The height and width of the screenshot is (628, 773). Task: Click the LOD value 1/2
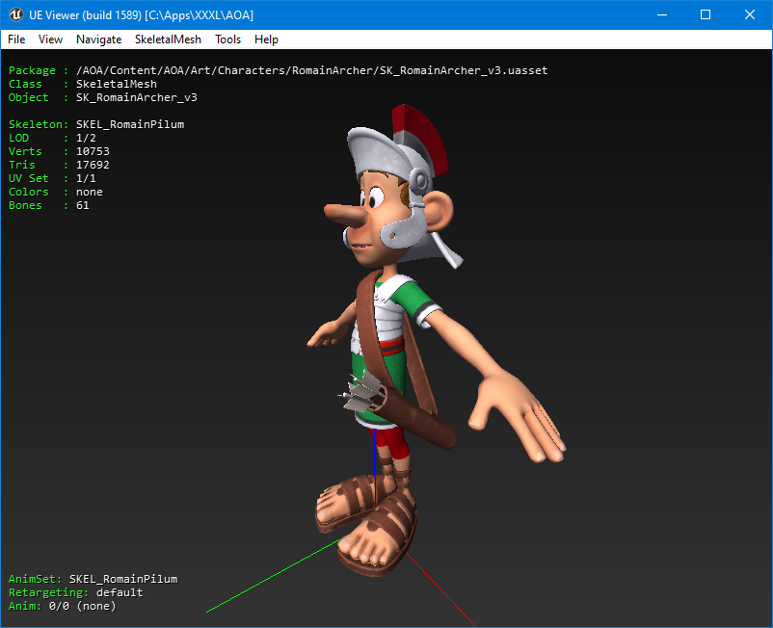(x=86, y=138)
